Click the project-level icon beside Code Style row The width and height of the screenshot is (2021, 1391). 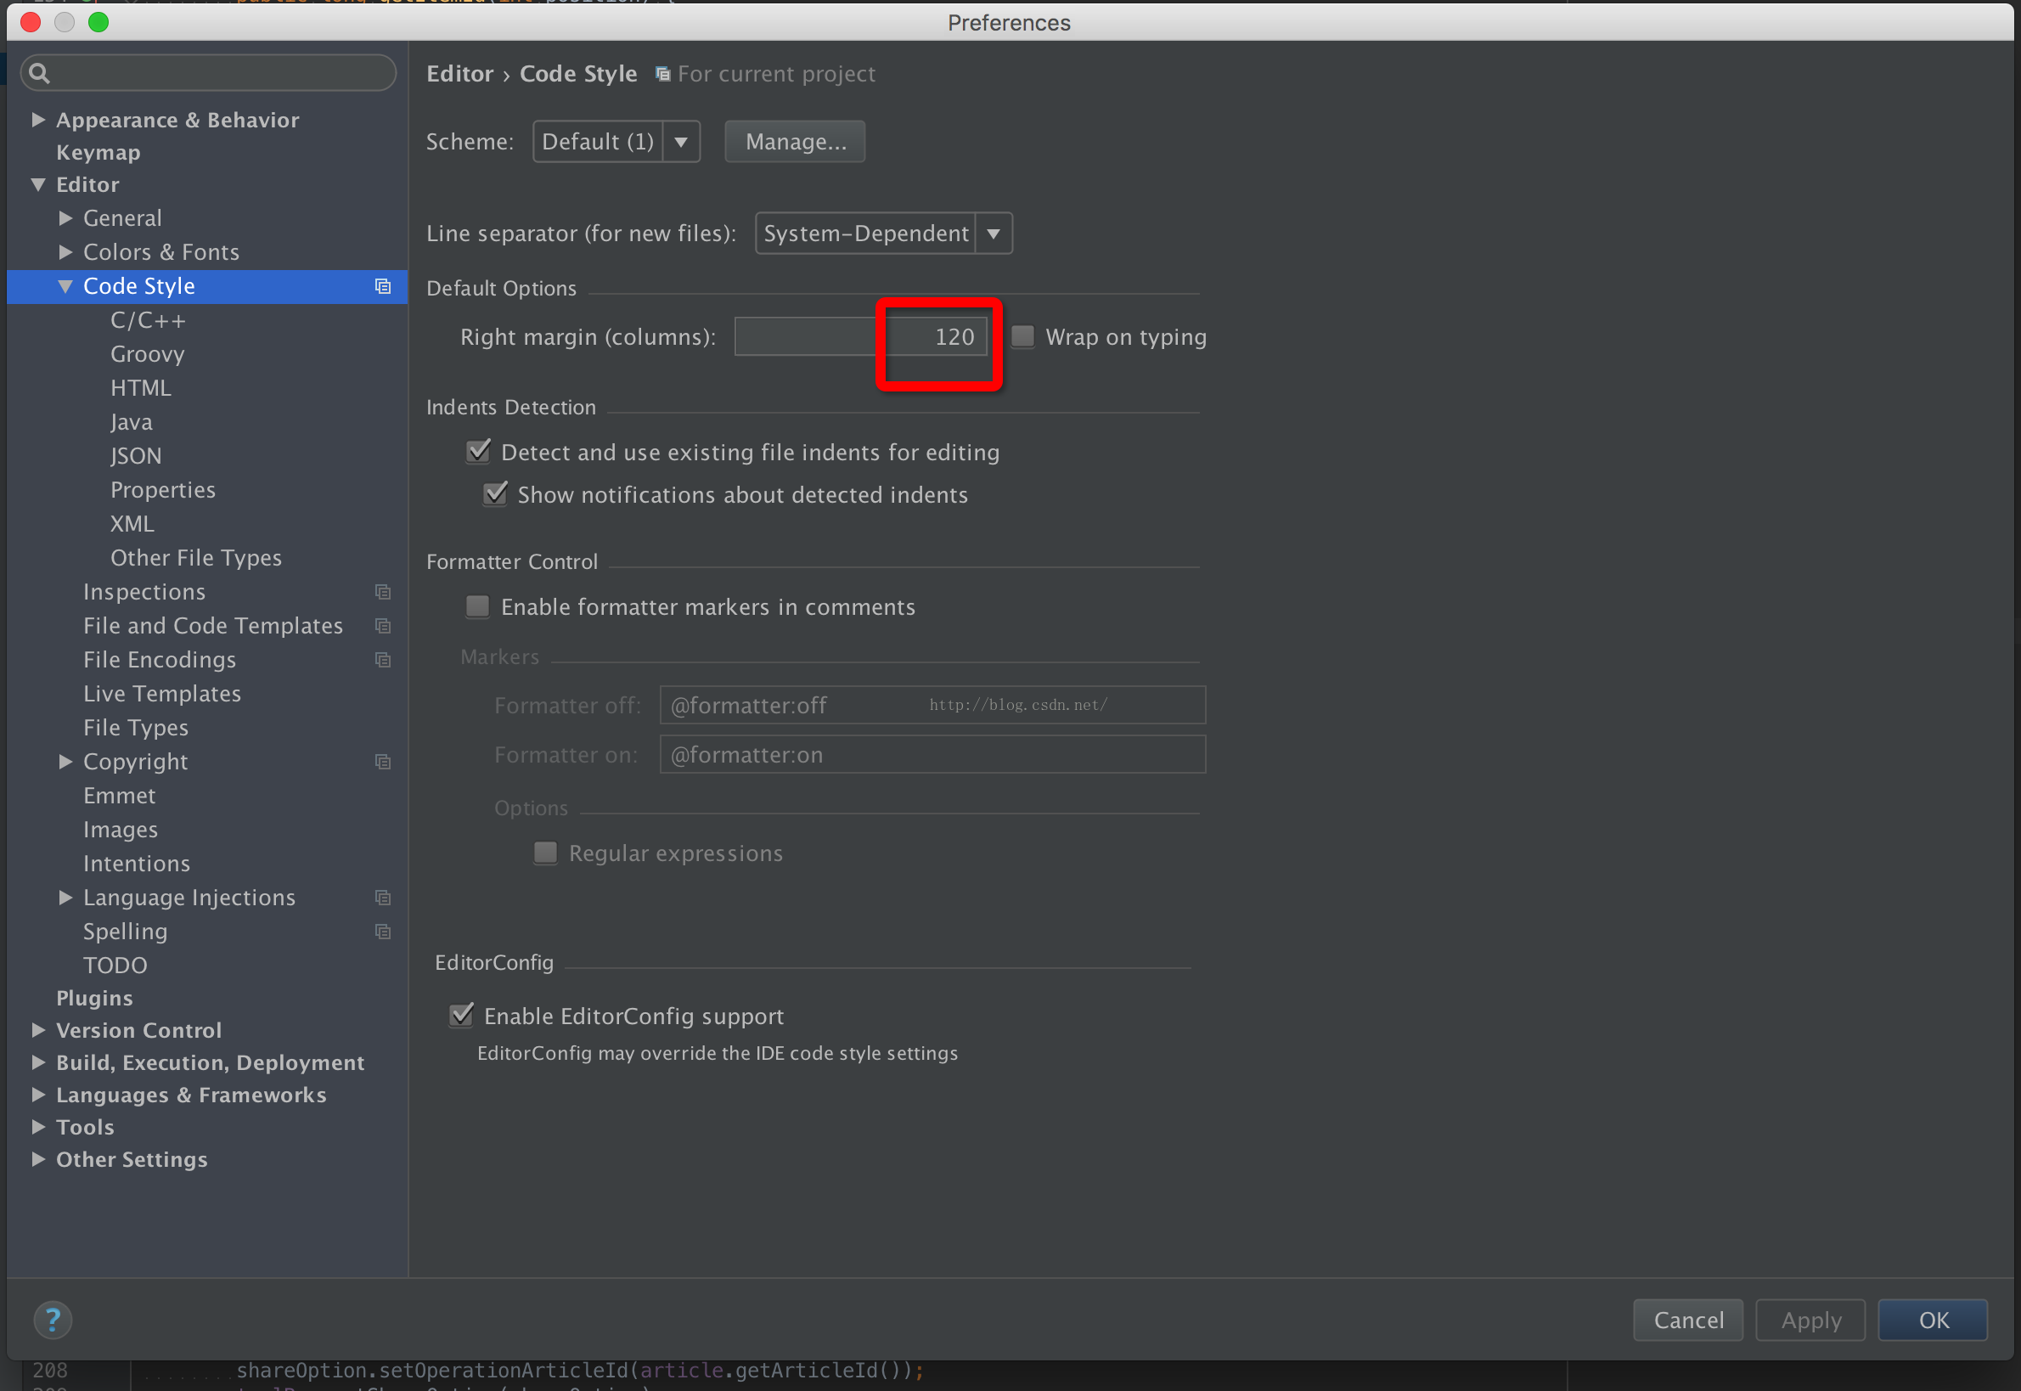tap(383, 286)
